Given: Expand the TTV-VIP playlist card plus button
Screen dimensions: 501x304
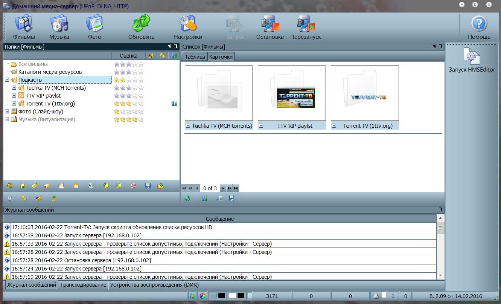Looking at the screenshot, I should point(261,126).
